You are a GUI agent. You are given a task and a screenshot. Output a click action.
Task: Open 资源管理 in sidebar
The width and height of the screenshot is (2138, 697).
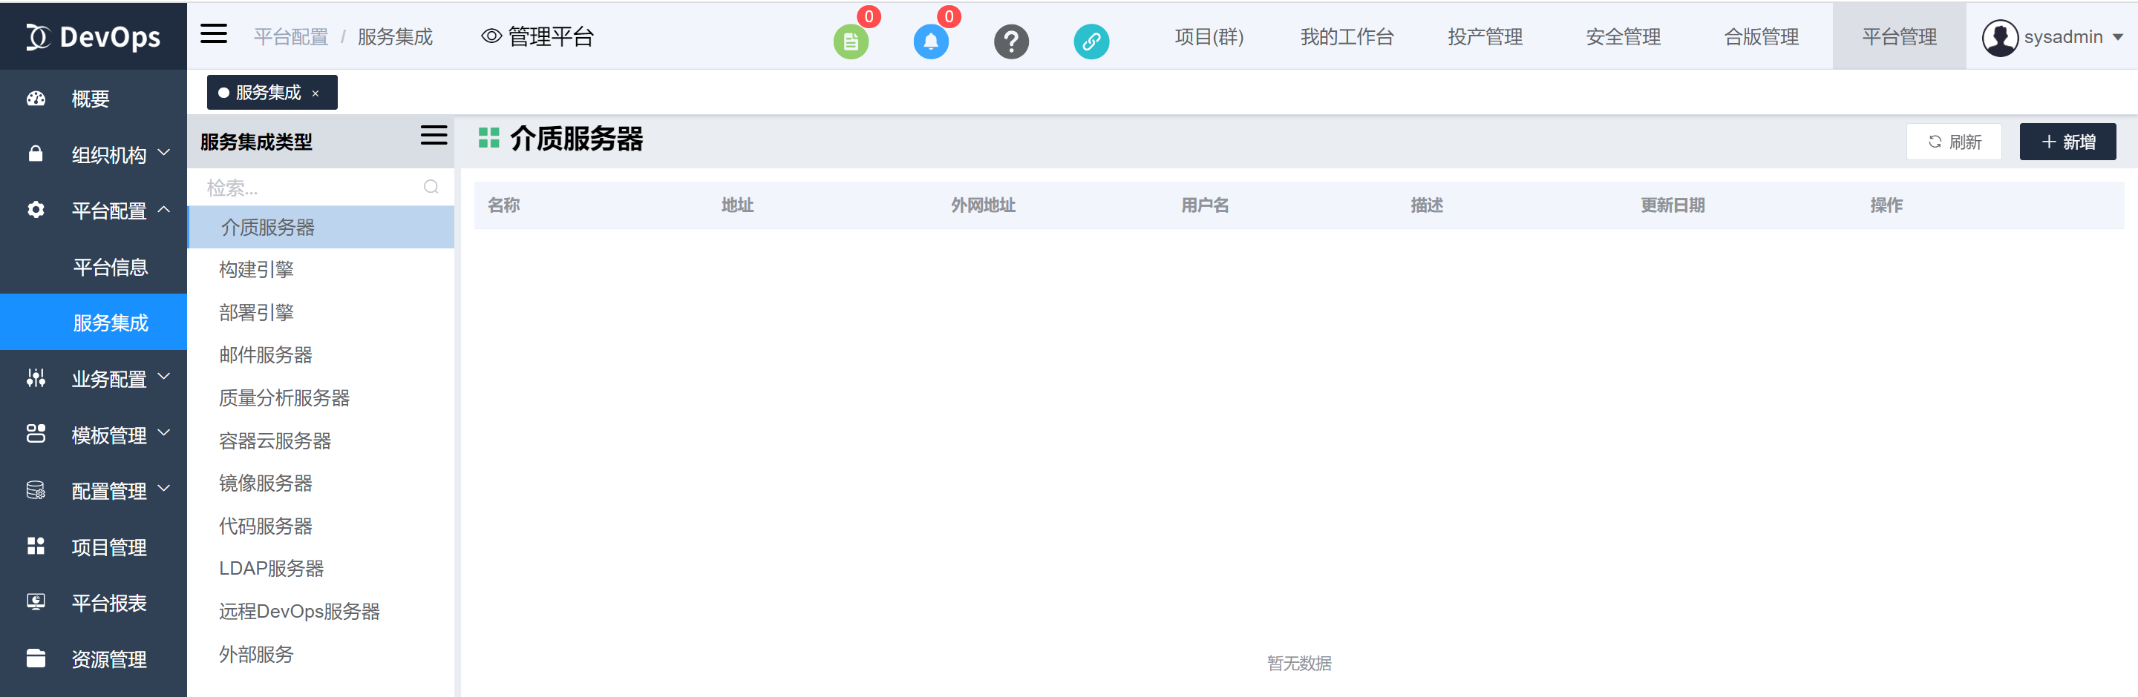click(94, 659)
